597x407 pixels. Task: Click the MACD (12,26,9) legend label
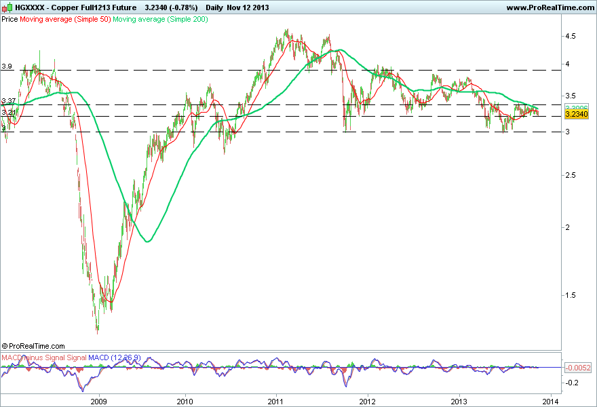[x=115, y=357]
